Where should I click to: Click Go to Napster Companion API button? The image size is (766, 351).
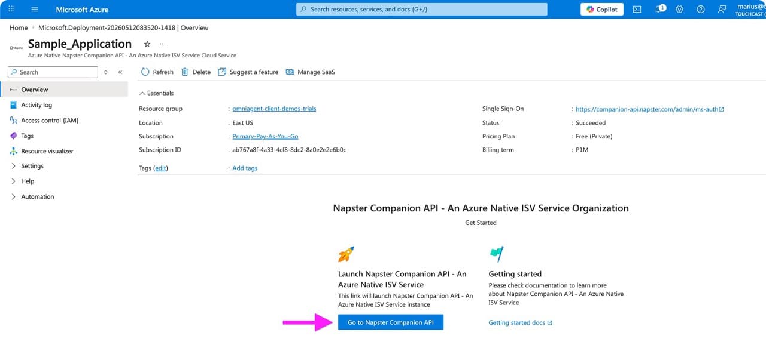click(391, 322)
